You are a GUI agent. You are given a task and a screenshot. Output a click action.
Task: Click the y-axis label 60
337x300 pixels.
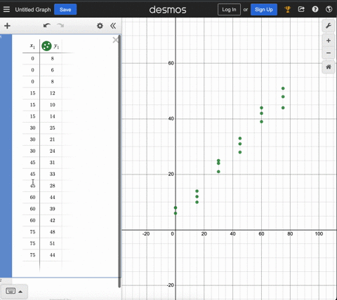[171, 63]
